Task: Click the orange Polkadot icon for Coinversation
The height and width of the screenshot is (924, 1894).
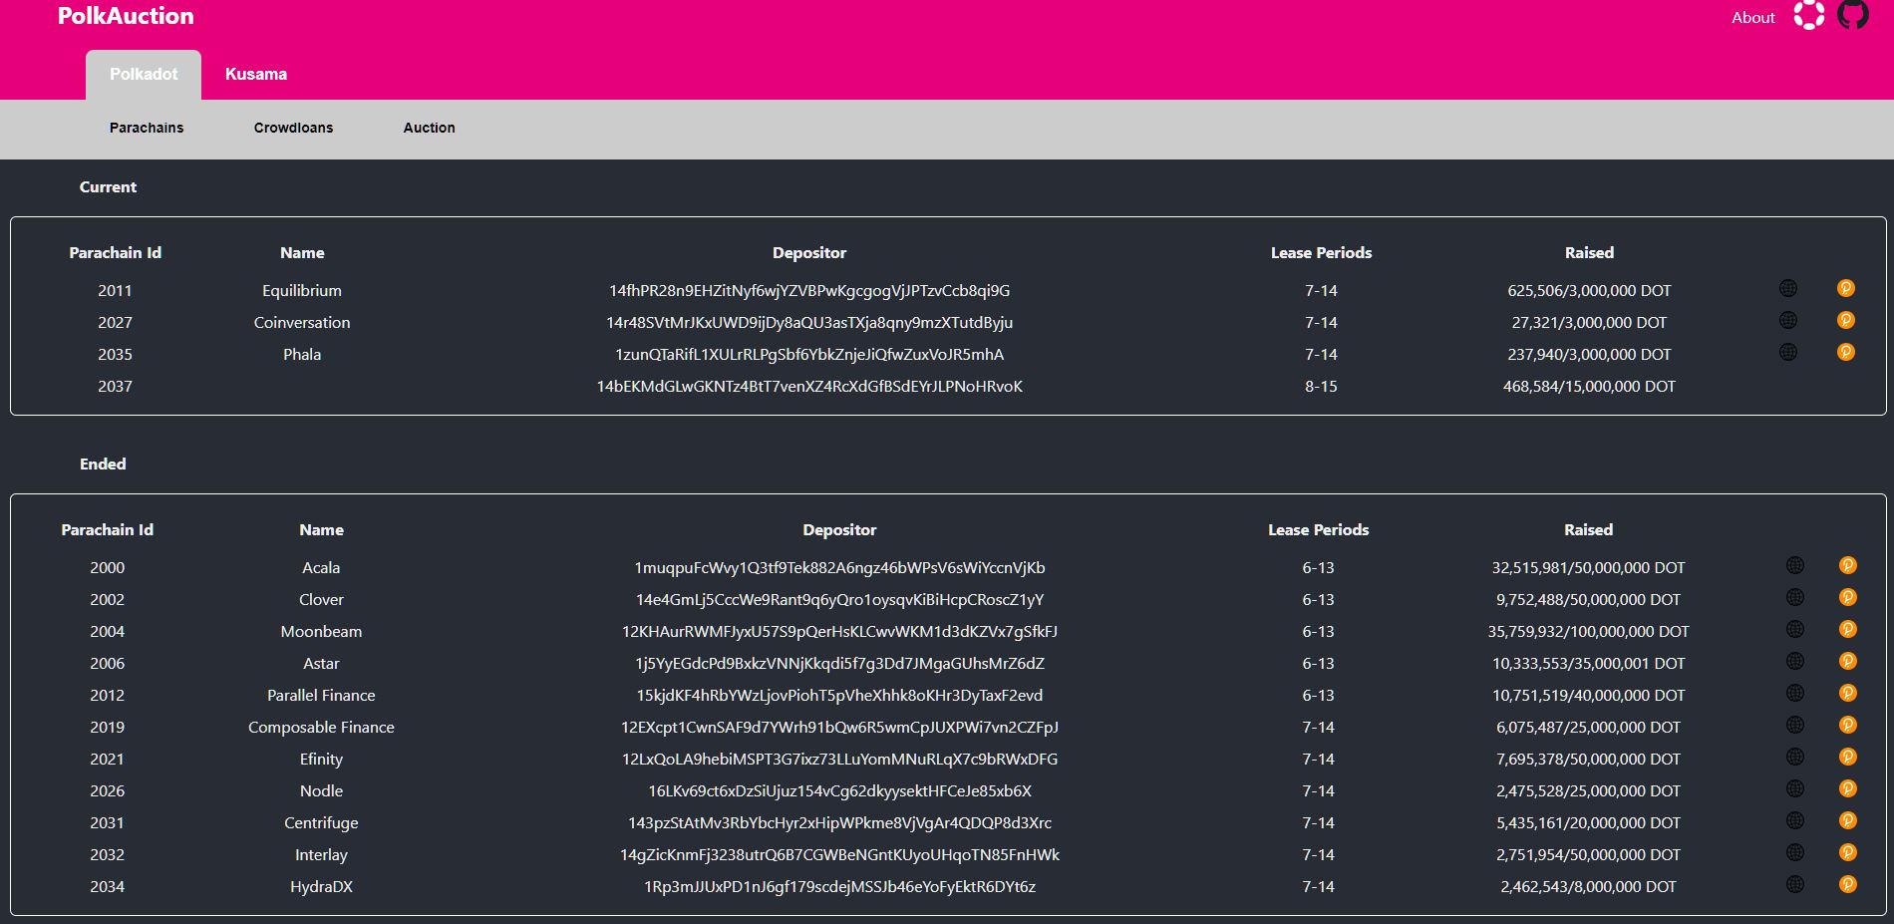Action: coord(1846,320)
